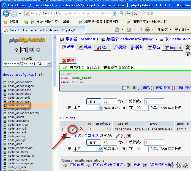191x171 pixels.
Task: Open the 安全(S) menu dropdown
Action: point(182,30)
